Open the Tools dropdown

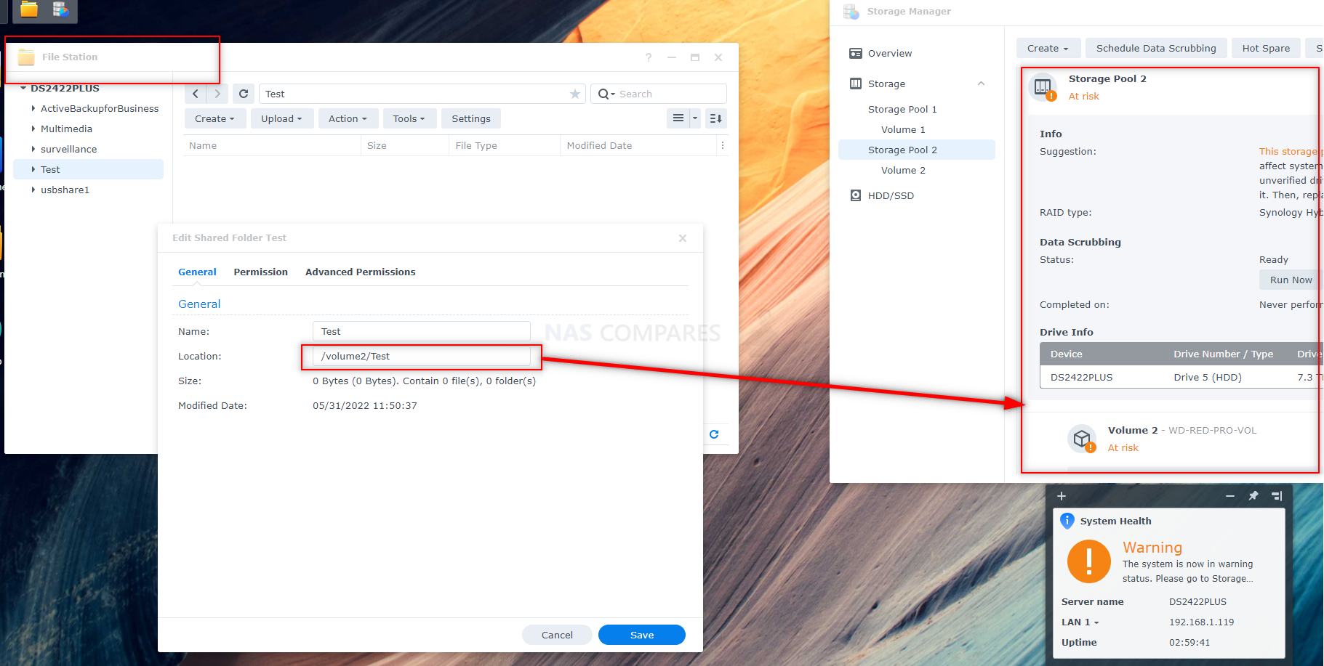pos(409,118)
